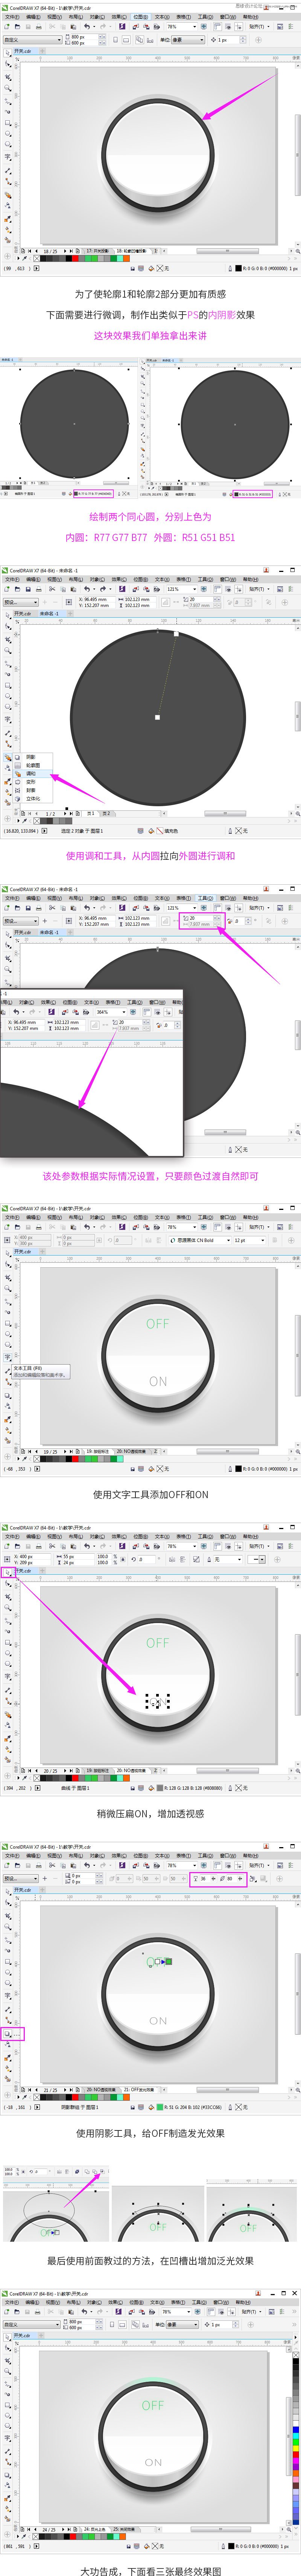Choose 轮廓图 from the effects tool flyout
The image size is (301, 2576).
[x=33, y=765]
